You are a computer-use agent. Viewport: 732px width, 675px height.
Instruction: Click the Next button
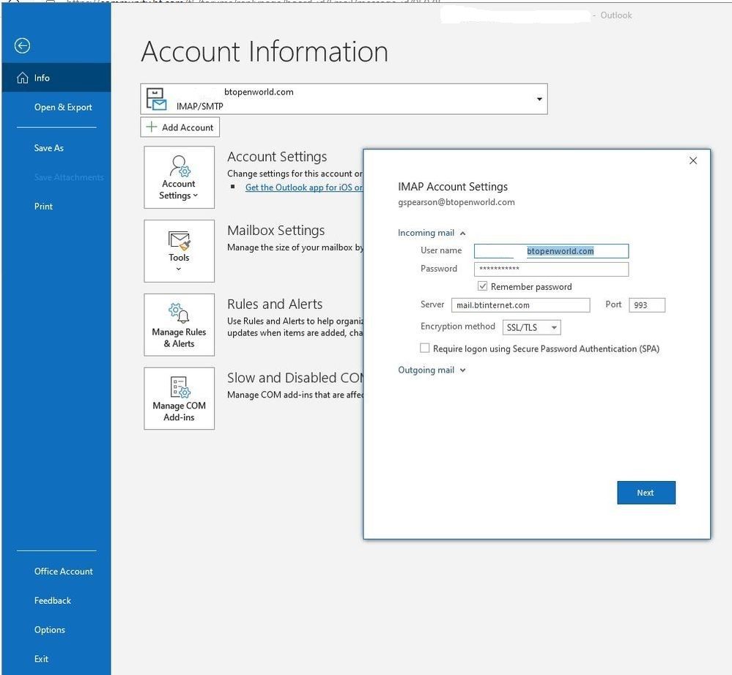[x=646, y=493]
